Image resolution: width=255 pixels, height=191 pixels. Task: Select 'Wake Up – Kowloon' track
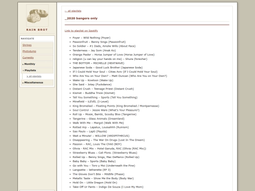(93, 80)
